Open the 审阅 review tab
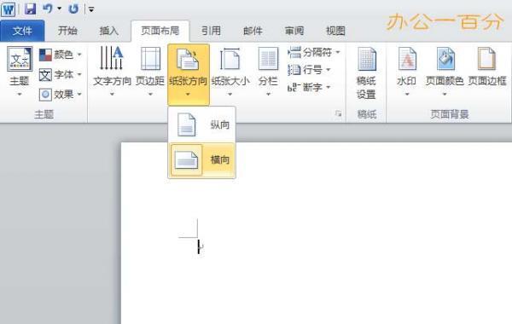The height and width of the screenshot is (324, 512). [x=294, y=31]
